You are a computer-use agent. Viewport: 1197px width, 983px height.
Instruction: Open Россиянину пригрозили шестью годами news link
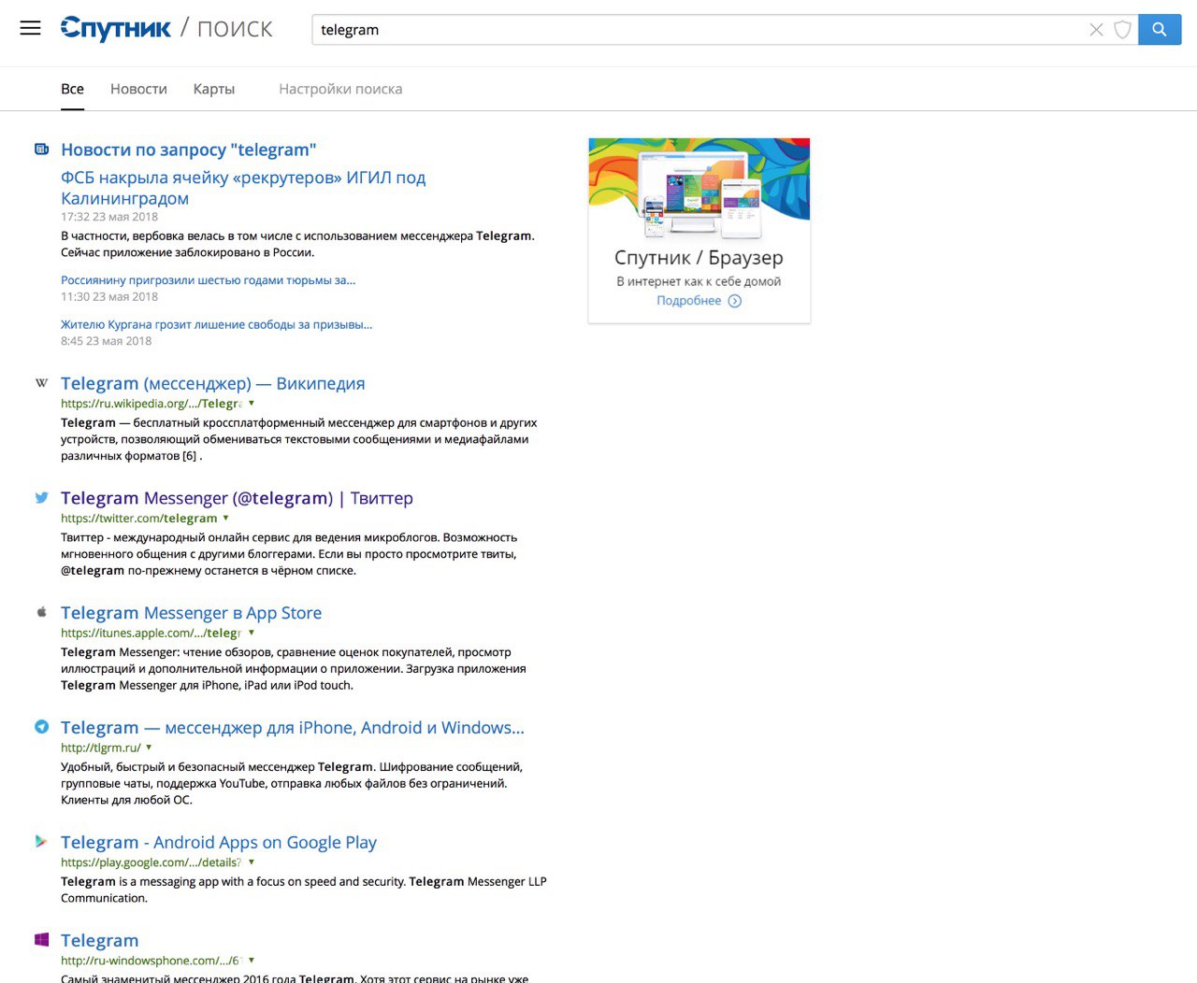[208, 280]
